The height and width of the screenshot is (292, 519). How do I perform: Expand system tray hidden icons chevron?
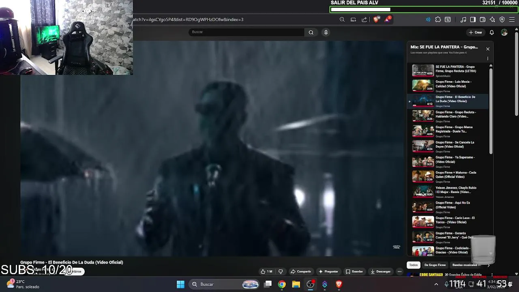(x=436, y=284)
